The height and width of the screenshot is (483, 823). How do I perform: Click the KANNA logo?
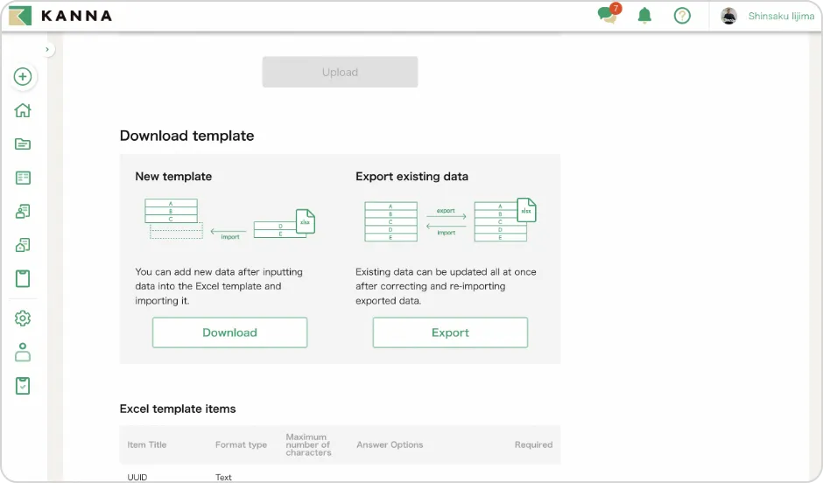coord(60,16)
